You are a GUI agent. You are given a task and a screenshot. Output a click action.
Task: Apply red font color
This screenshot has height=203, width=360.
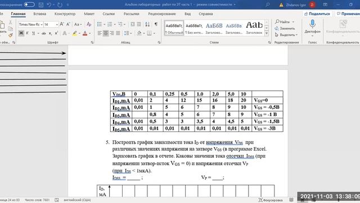[x=85, y=33]
